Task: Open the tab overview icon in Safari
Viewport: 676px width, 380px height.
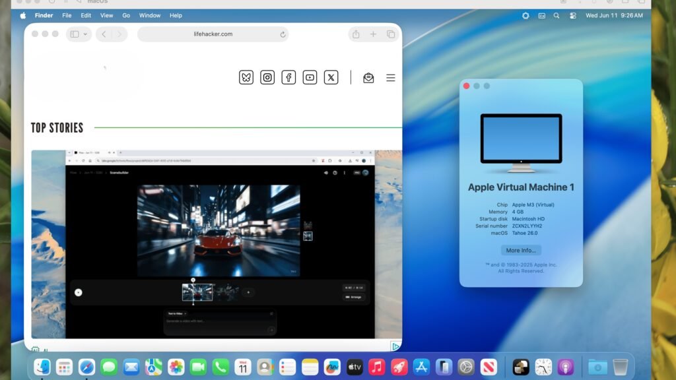Action: pyautogui.click(x=391, y=34)
